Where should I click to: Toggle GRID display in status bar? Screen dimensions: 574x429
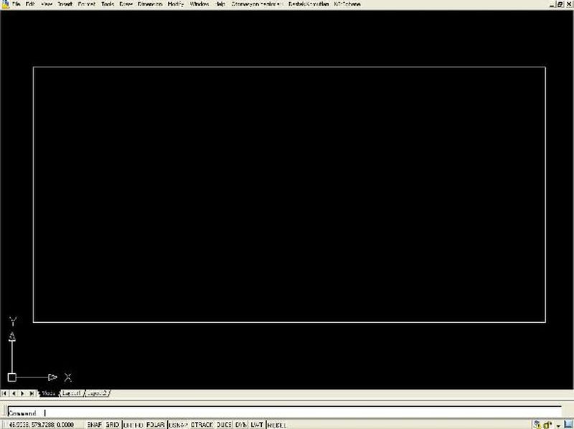coord(113,425)
